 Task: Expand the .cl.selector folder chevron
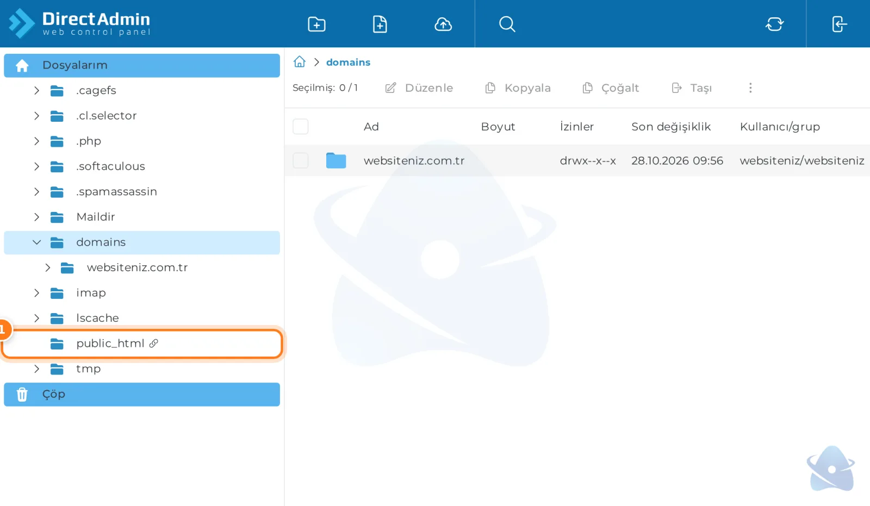[x=36, y=116]
